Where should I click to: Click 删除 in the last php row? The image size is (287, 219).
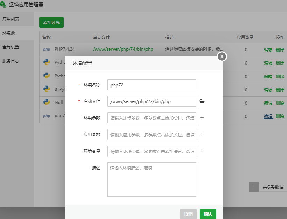[280, 116]
